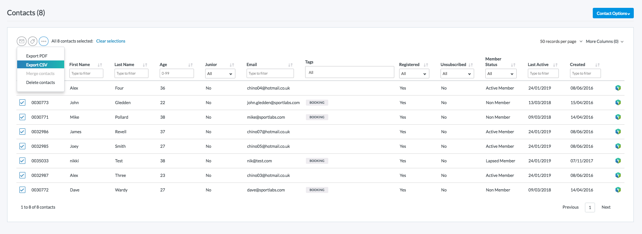The height and width of the screenshot is (234, 642).
Task: Click the Clear selections link
Action: [110, 41]
